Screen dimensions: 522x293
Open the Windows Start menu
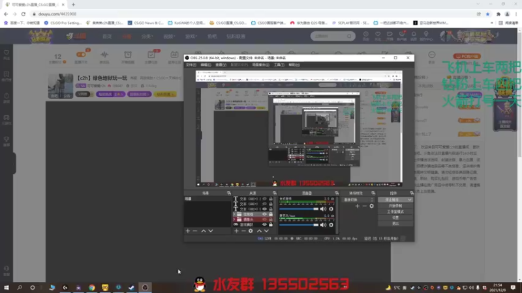[x=7, y=287]
